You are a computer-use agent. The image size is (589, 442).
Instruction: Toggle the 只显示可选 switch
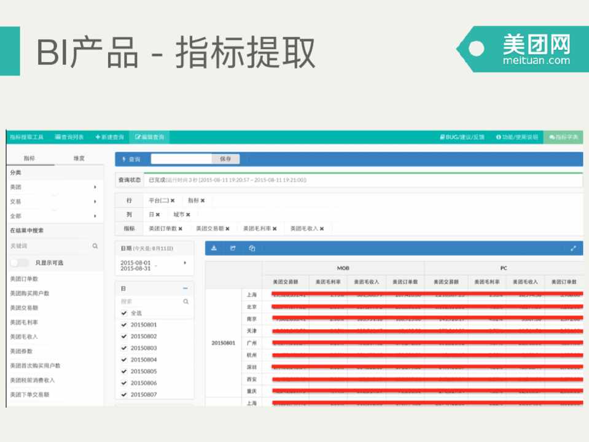pyautogui.click(x=20, y=263)
